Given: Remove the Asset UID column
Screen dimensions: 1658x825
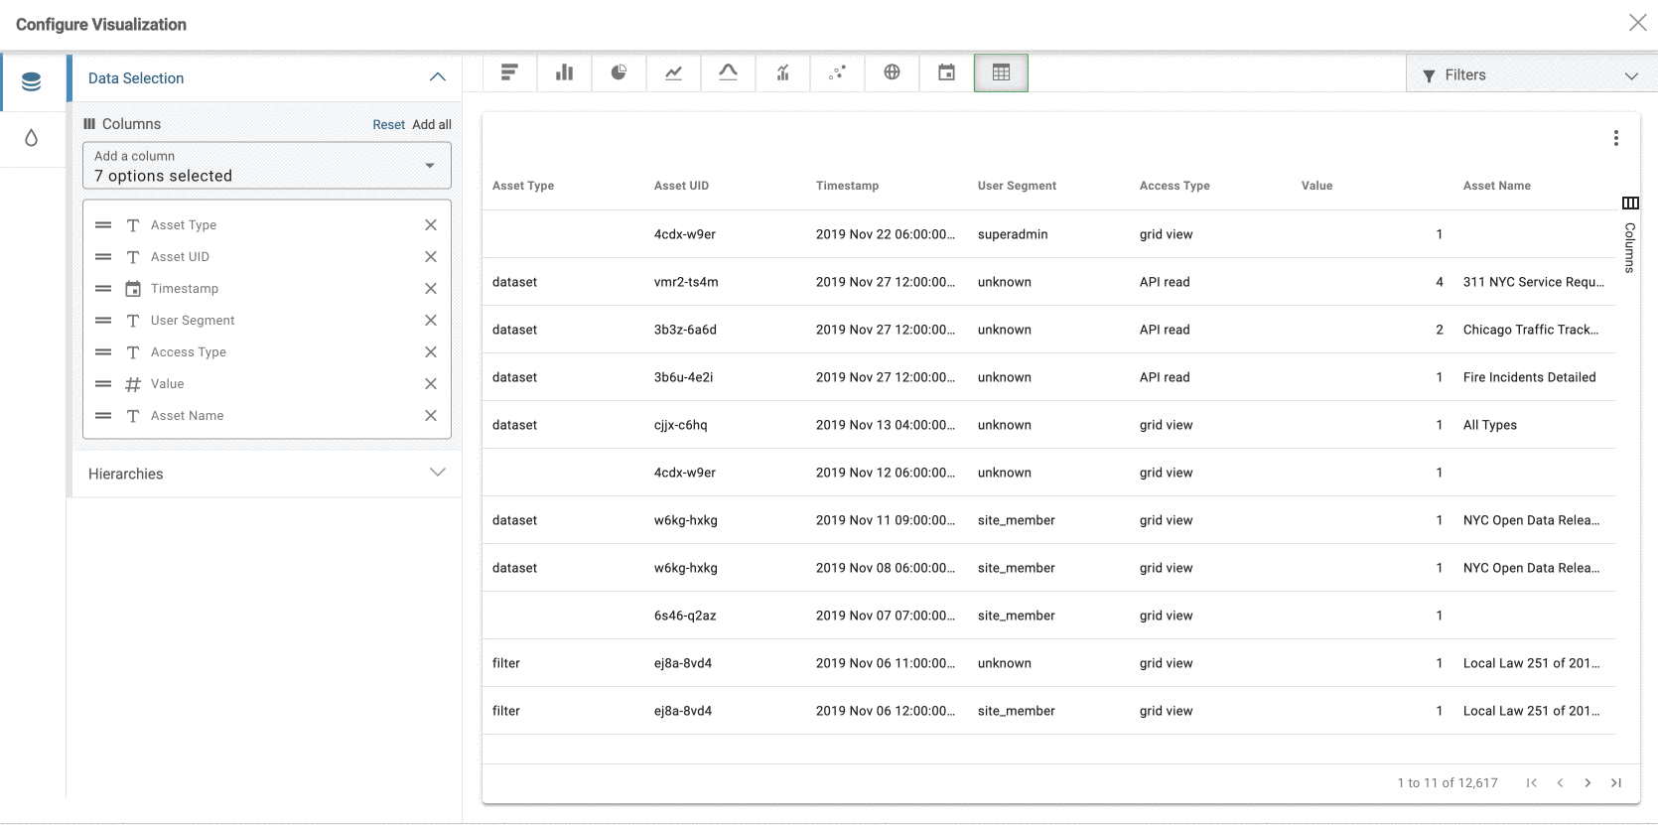Looking at the screenshot, I should 431,257.
